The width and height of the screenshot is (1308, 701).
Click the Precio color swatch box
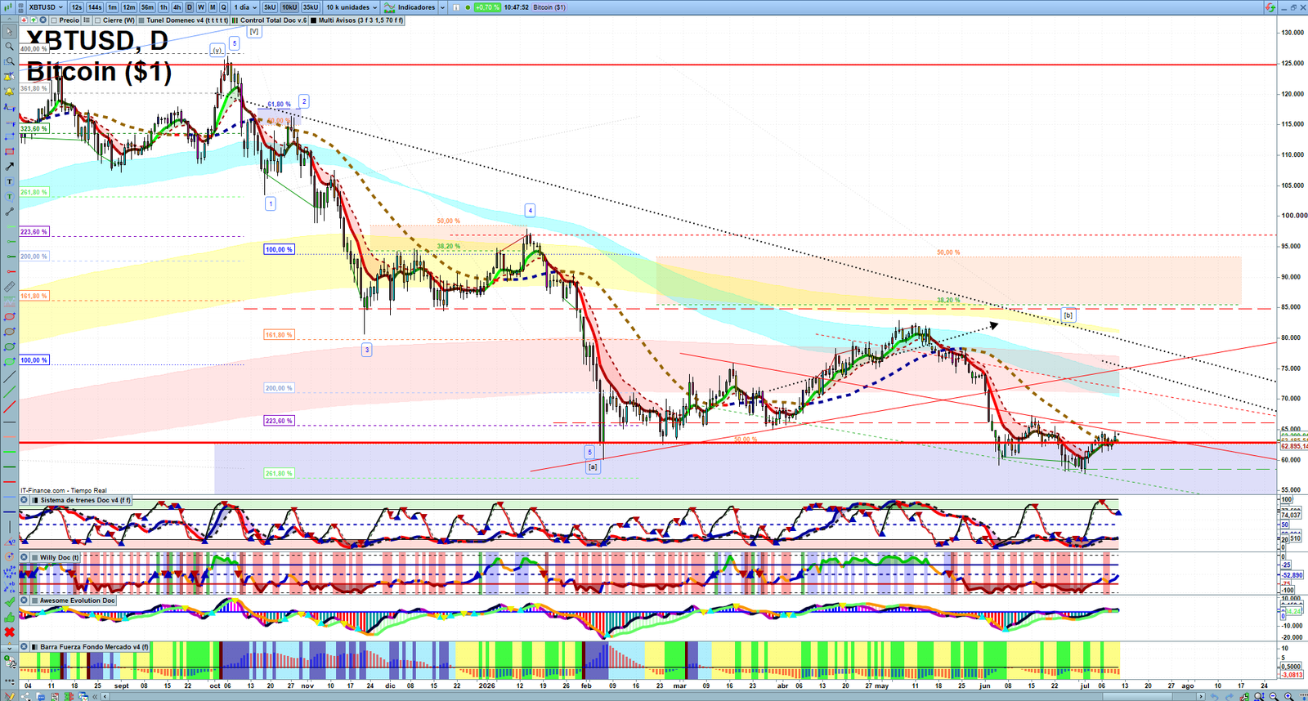pos(54,20)
